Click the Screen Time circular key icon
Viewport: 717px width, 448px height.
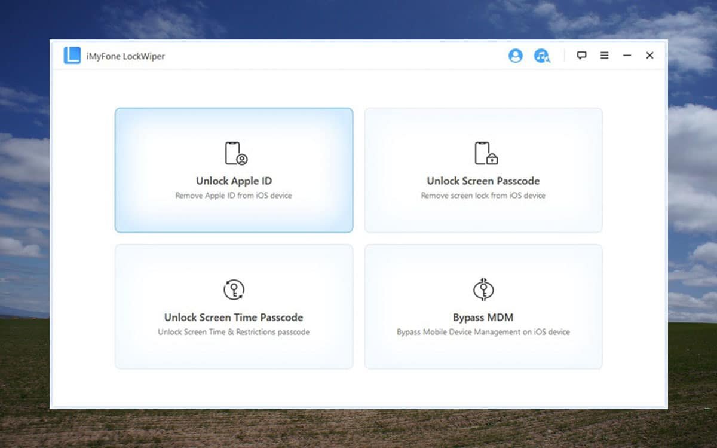pyautogui.click(x=234, y=289)
